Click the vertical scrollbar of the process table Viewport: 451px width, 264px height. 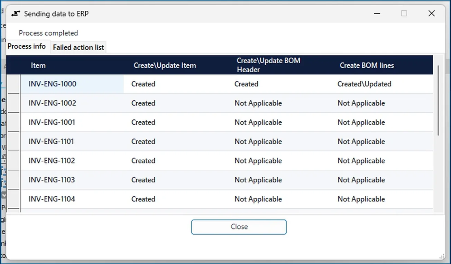tap(438, 100)
